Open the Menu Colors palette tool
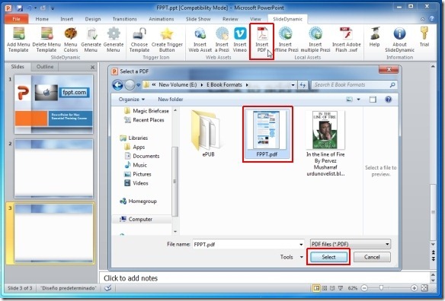Image resolution: width=445 pixels, height=301 pixels. click(x=71, y=33)
